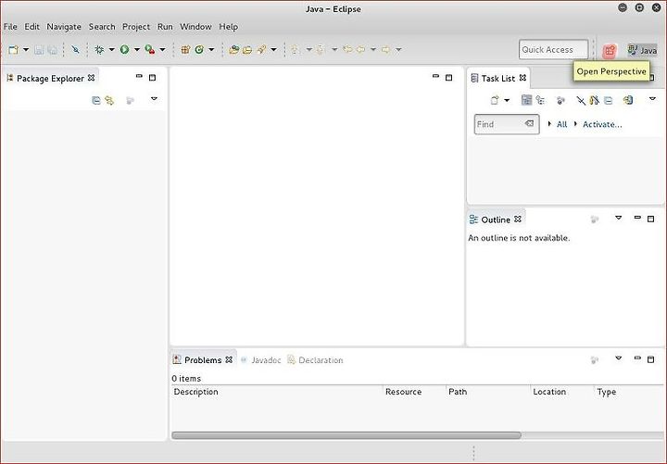Screen dimensions: 667x464
Task: Collapse all in Package Explorer
Action: [x=96, y=100]
